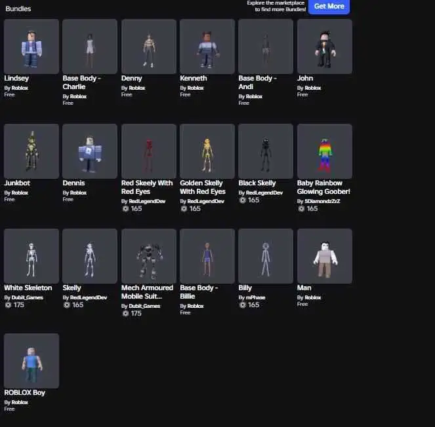Open the Junkbot title link
Viewport: 435px width, 427px height.
tap(17, 183)
